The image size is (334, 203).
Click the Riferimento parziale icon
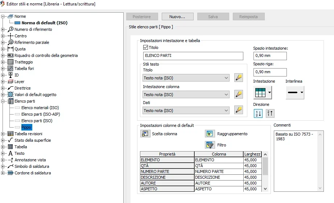(11, 42)
